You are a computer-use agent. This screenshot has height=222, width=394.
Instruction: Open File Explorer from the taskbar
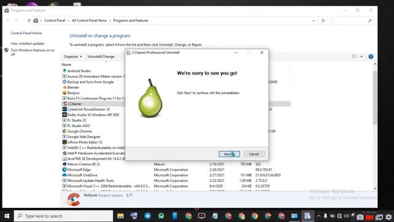[121, 216]
